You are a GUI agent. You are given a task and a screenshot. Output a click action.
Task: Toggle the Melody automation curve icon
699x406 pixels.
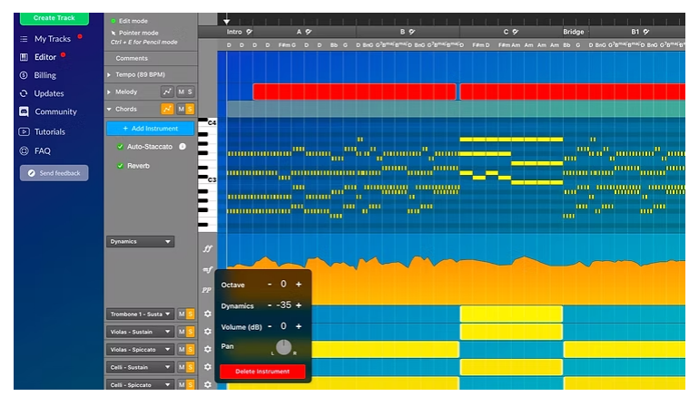[x=167, y=92]
